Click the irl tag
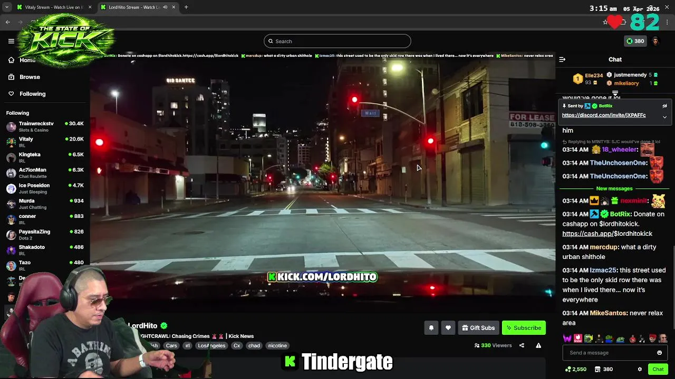675x379 pixels. (187, 346)
